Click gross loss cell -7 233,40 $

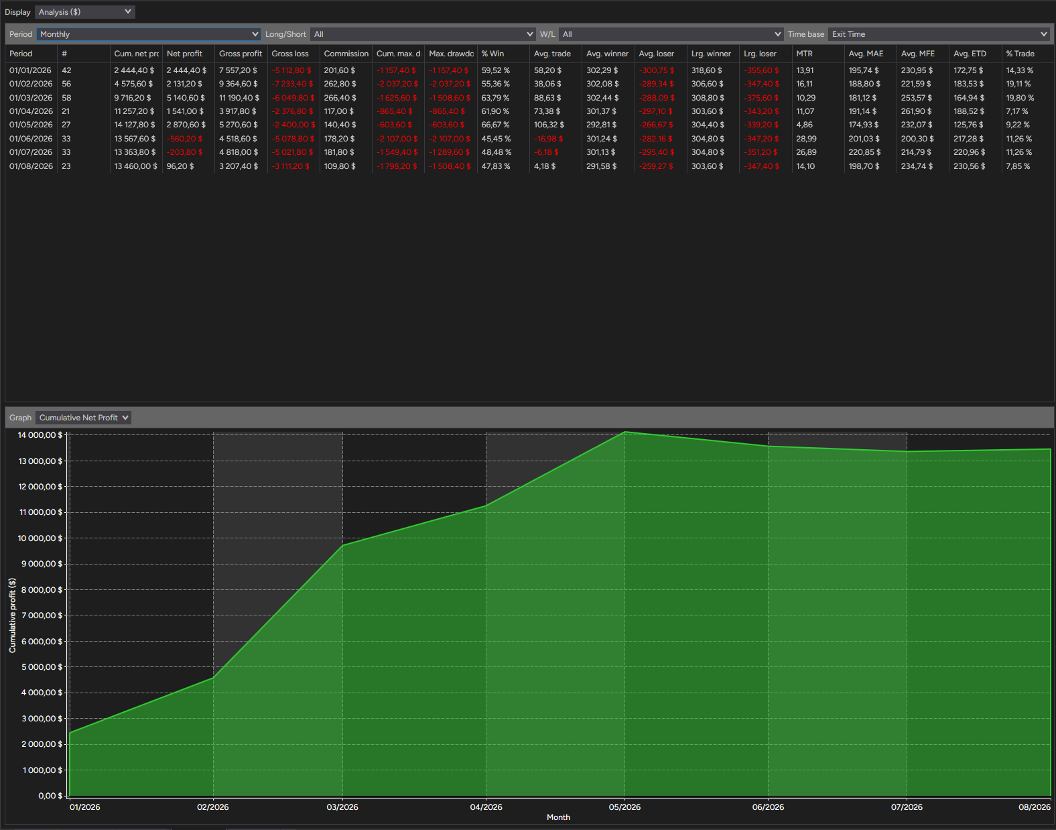point(293,84)
